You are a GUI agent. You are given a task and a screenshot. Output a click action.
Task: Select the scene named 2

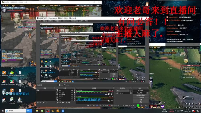pyautogui.click(x=46, y=92)
